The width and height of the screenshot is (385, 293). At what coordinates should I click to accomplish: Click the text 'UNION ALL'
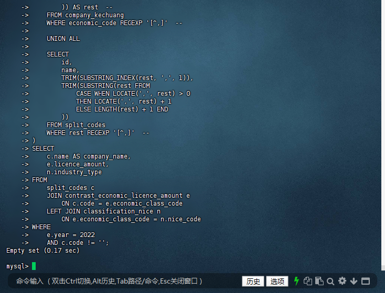point(63,39)
